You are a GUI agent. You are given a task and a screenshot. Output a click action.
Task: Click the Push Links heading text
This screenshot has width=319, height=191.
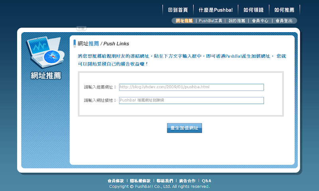(116, 44)
